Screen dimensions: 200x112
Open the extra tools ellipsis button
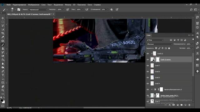click(3, 94)
